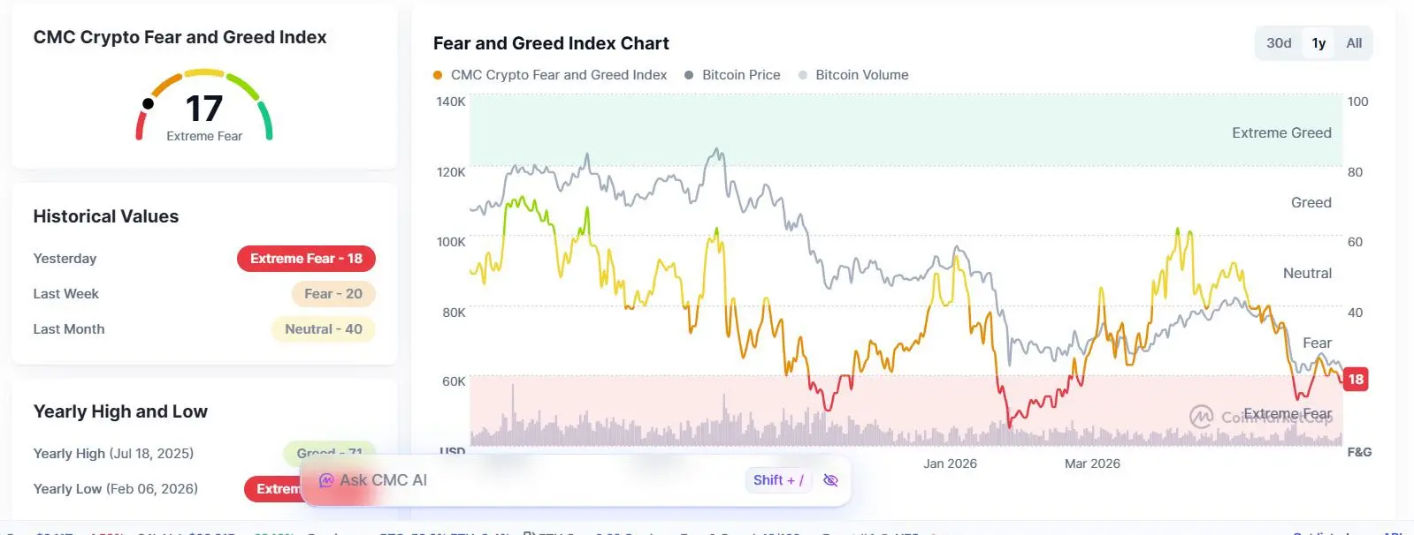Click the Ask CMC AI chat icon
1414x535 pixels.
[x=326, y=480]
